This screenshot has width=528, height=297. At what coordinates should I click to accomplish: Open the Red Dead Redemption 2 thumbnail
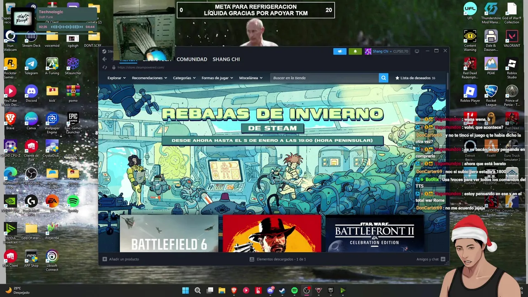pos(272,233)
